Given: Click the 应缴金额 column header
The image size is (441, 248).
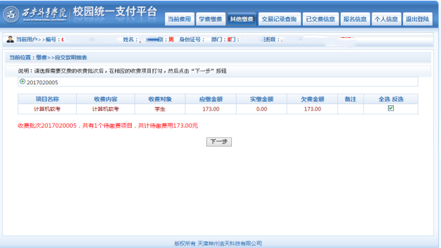Looking at the screenshot, I should click(x=210, y=99).
